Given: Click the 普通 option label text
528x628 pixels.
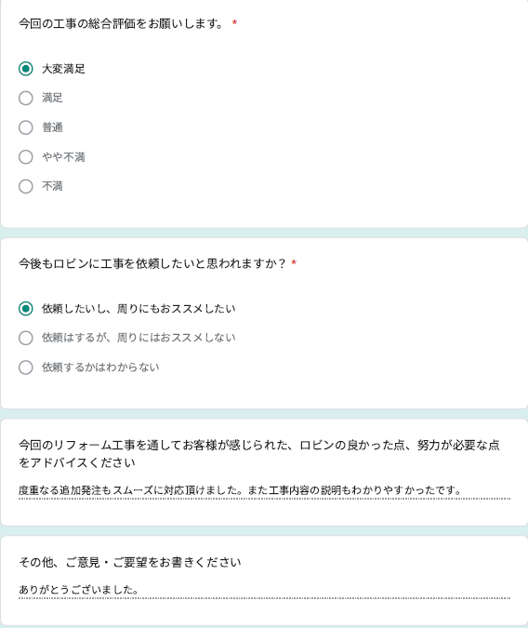Looking at the screenshot, I should point(52,127).
